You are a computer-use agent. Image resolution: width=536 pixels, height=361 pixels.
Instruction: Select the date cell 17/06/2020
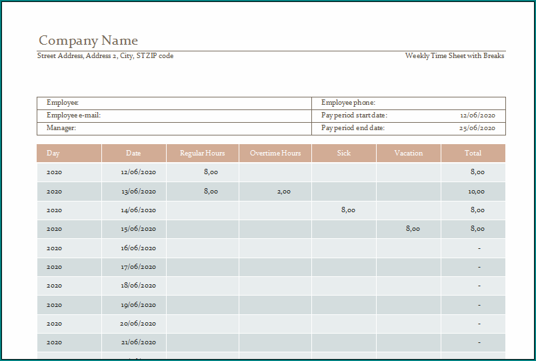(x=133, y=267)
